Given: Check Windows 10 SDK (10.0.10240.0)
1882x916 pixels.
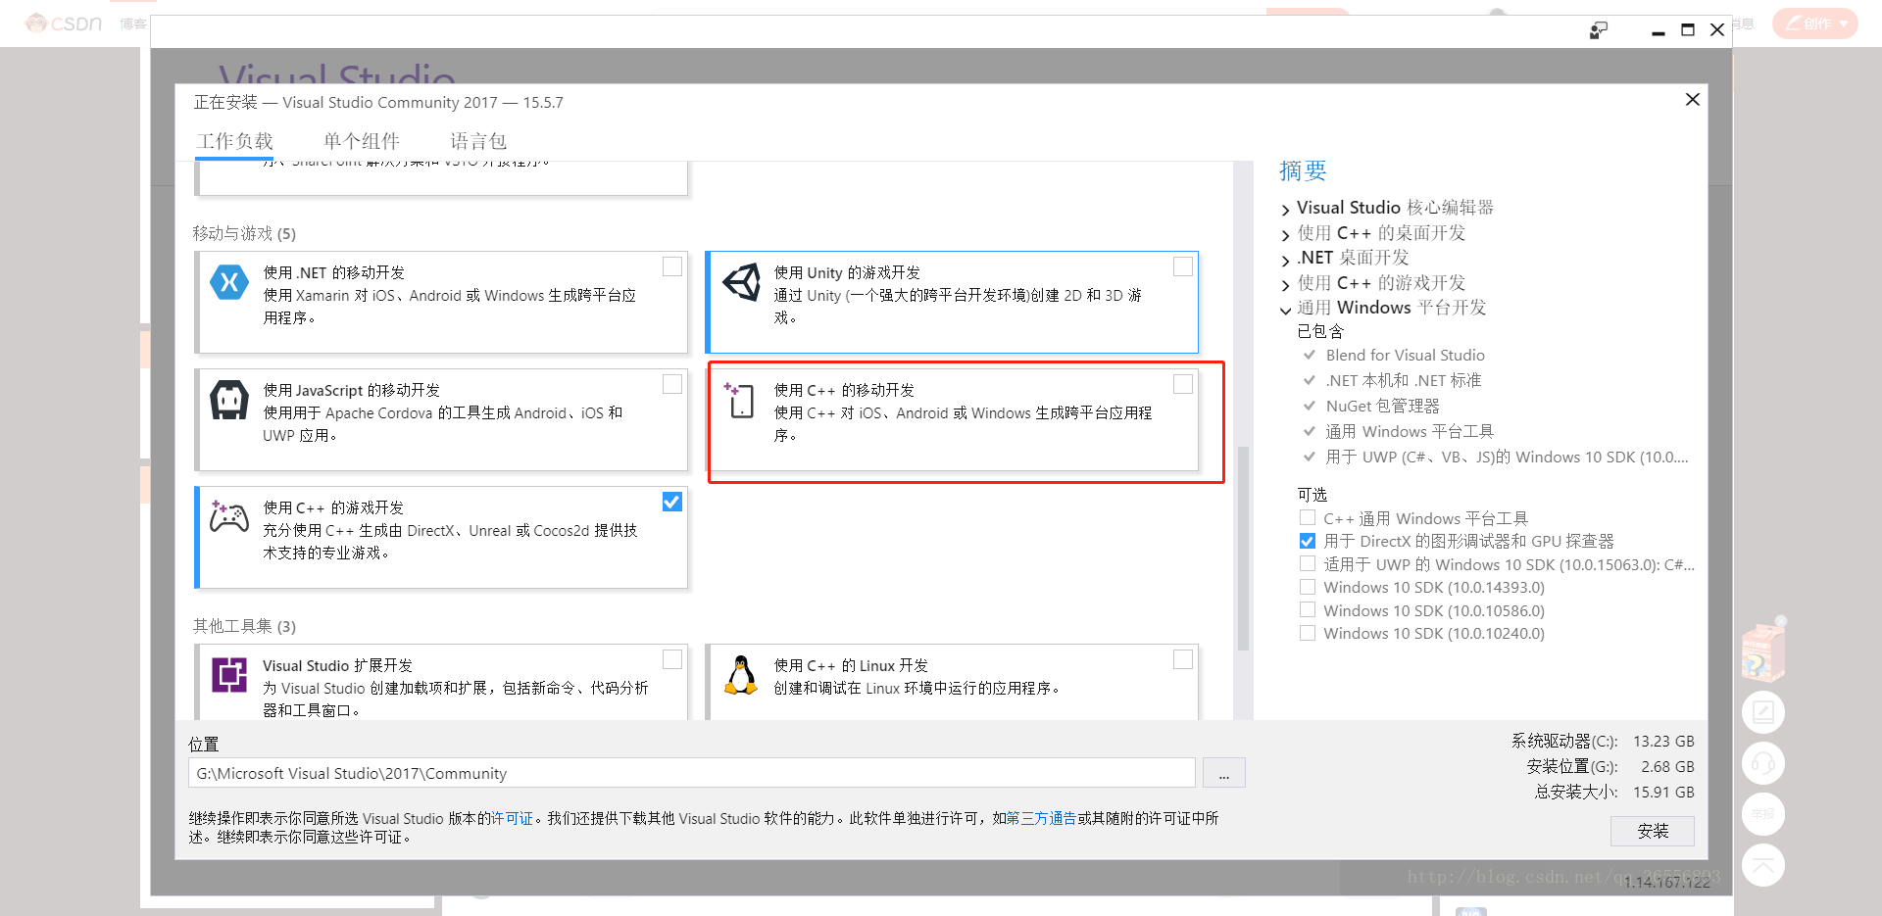Looking at the screenshot, I should (1308, 633).
